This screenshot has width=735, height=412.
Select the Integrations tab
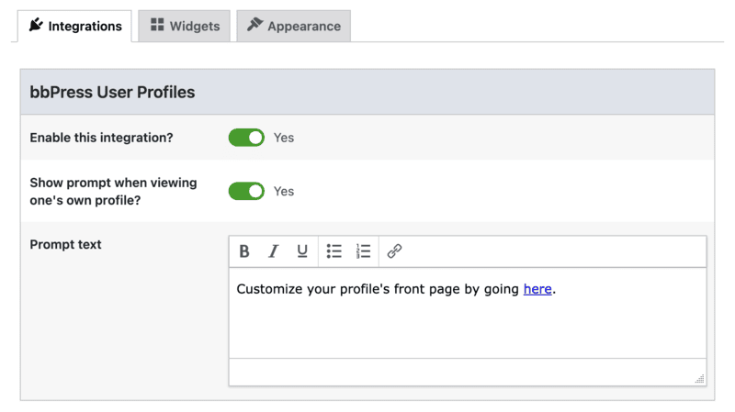[75, 27]
